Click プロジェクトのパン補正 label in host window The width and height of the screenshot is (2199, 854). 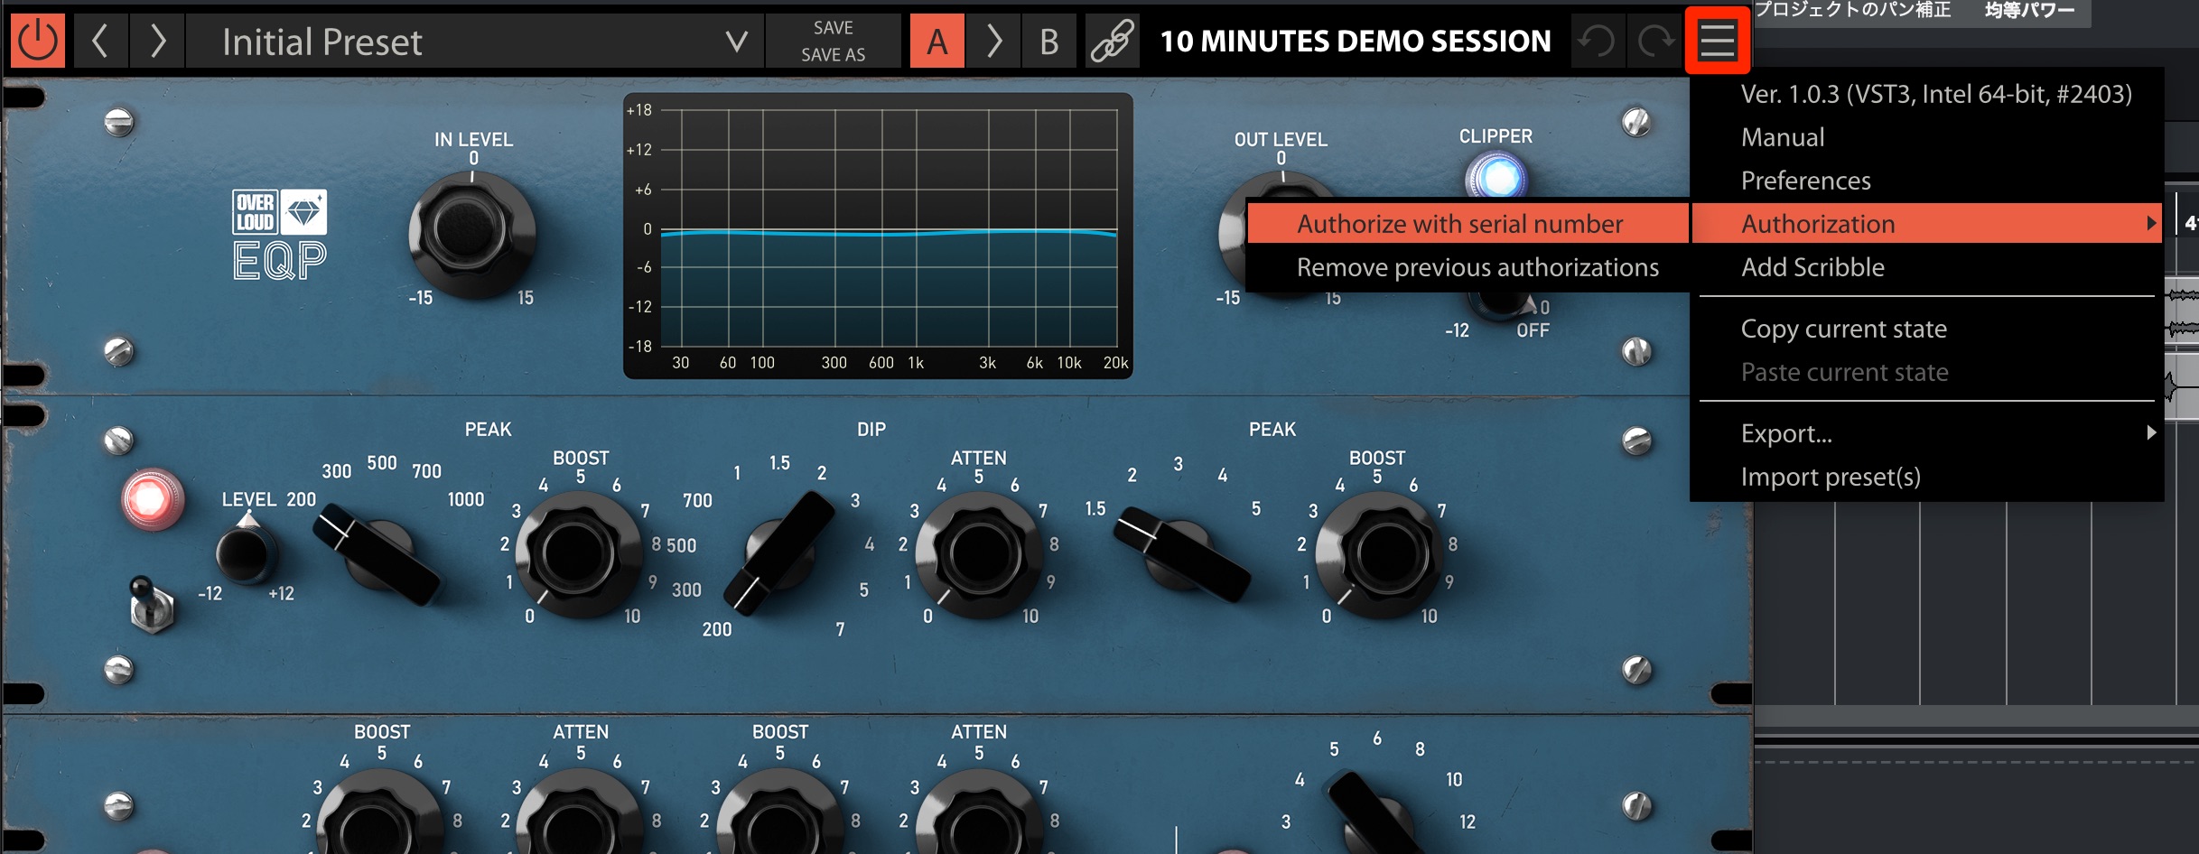1852,10
